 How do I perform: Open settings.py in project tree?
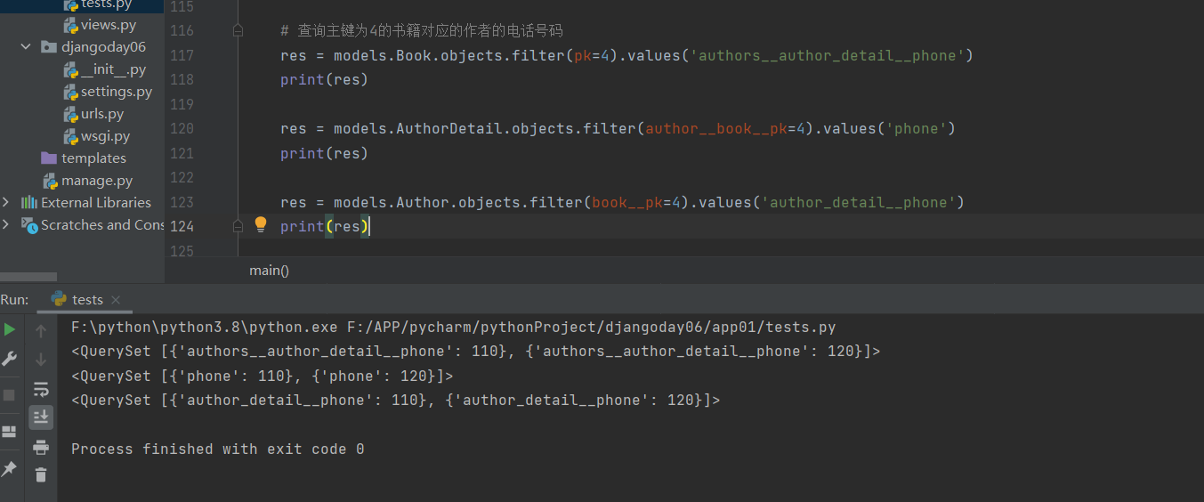[117, 92]
